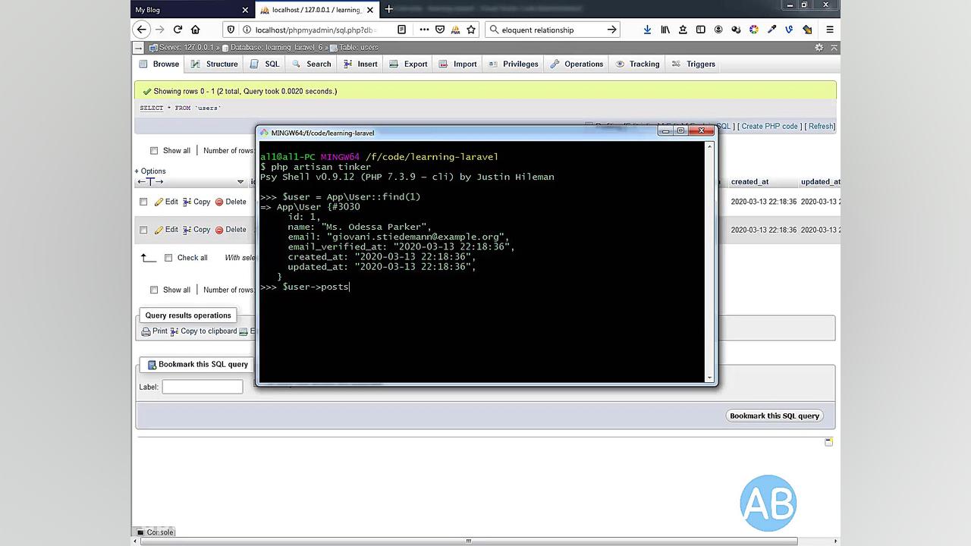Click the eyedropper extension icon
The image size is (971, 546).
point(771,30)
